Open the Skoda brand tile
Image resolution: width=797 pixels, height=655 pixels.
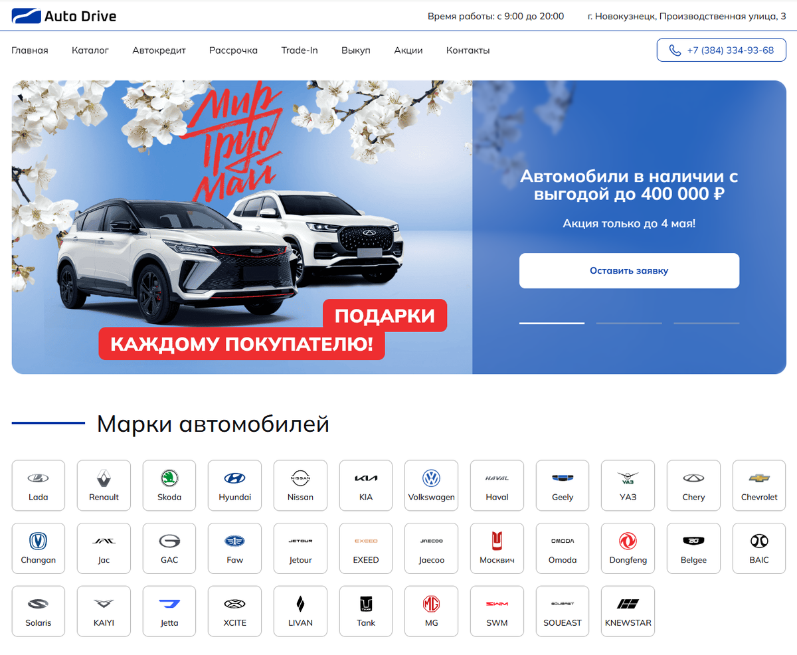(x=169, y=486)
